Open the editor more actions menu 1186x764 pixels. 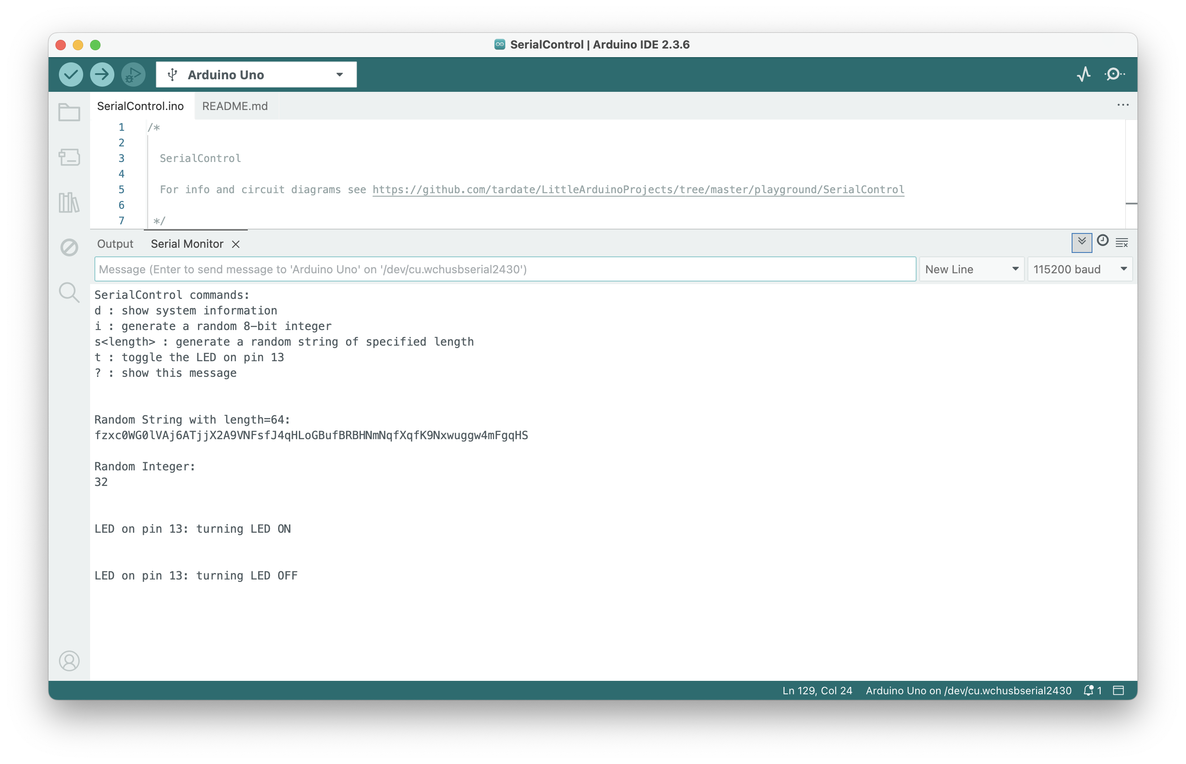pos(1123,105)
